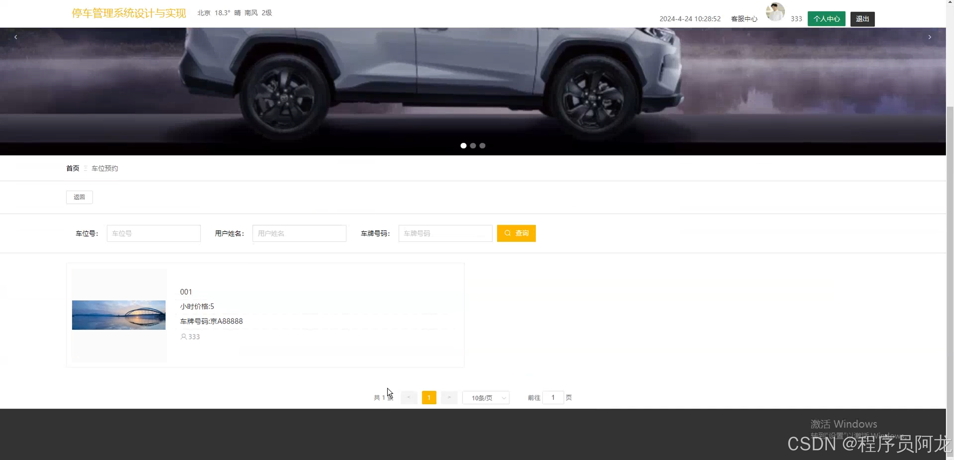Viewport: 954px width, 460px height.
Task: Click the user icon beside 333 in listing
Action: pyautogui.click(x=183, y=337)
